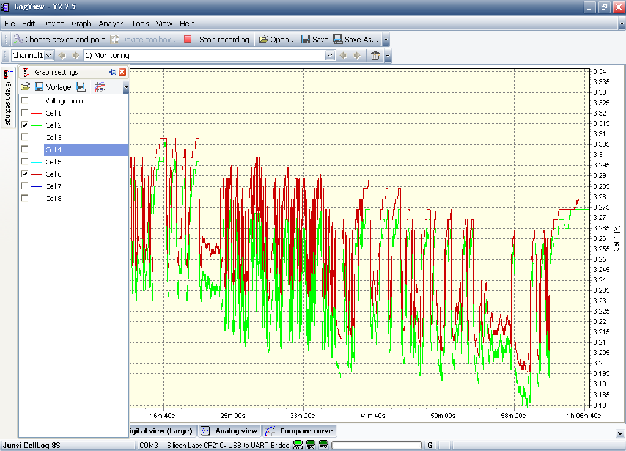Open the Device menu
Screen dimensions: 626x451
click(x=53, y=24)
